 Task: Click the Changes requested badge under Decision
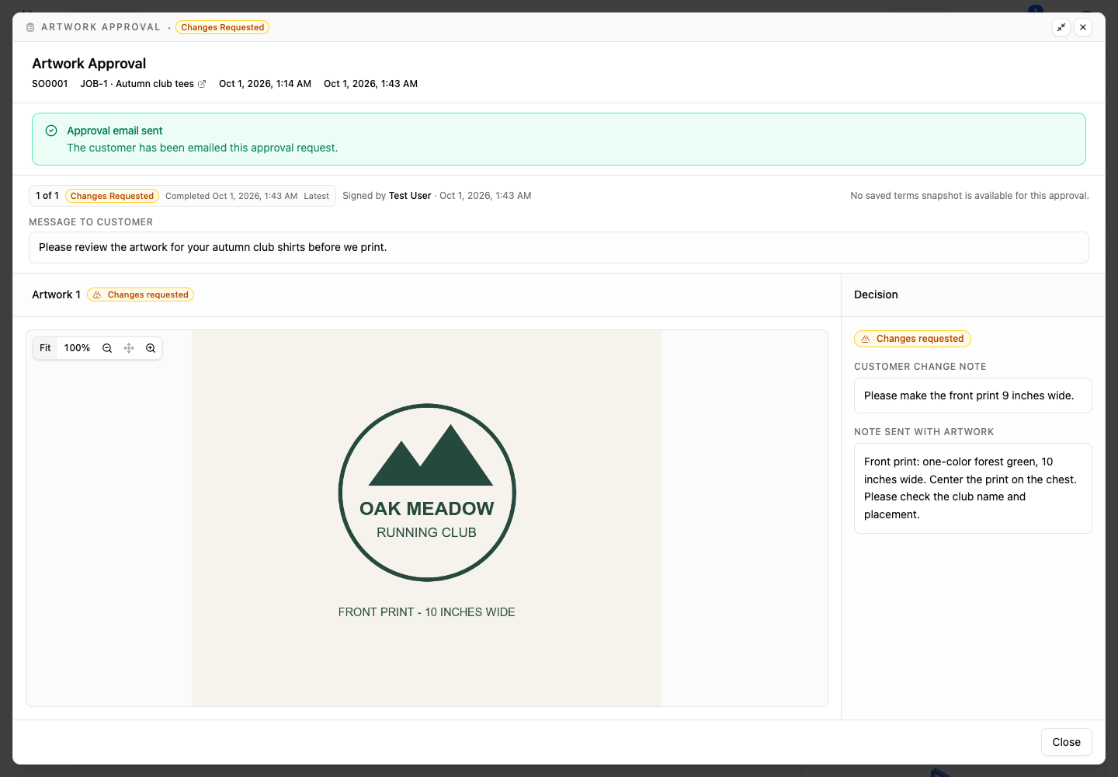[912, 339]
